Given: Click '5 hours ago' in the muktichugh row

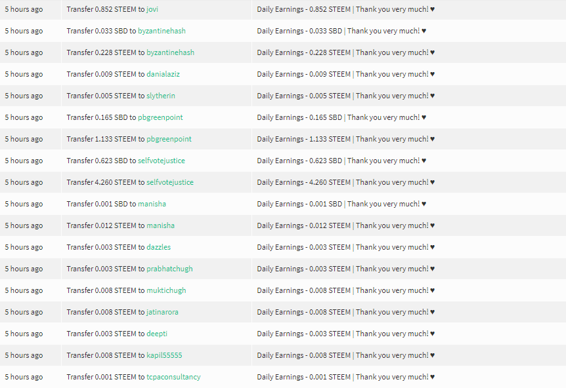Looking at the screenshot, I should coord(24,290).
